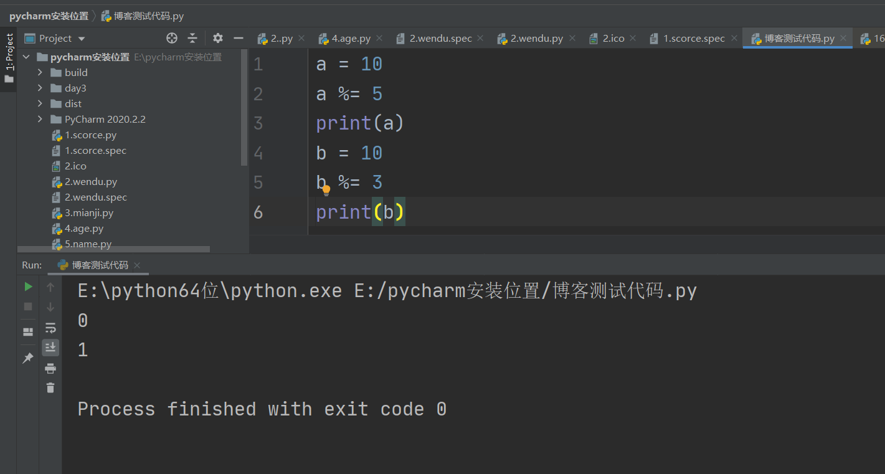Close the 2.wendu.py editor tab

pyautogui.click(x=572, y=39)
